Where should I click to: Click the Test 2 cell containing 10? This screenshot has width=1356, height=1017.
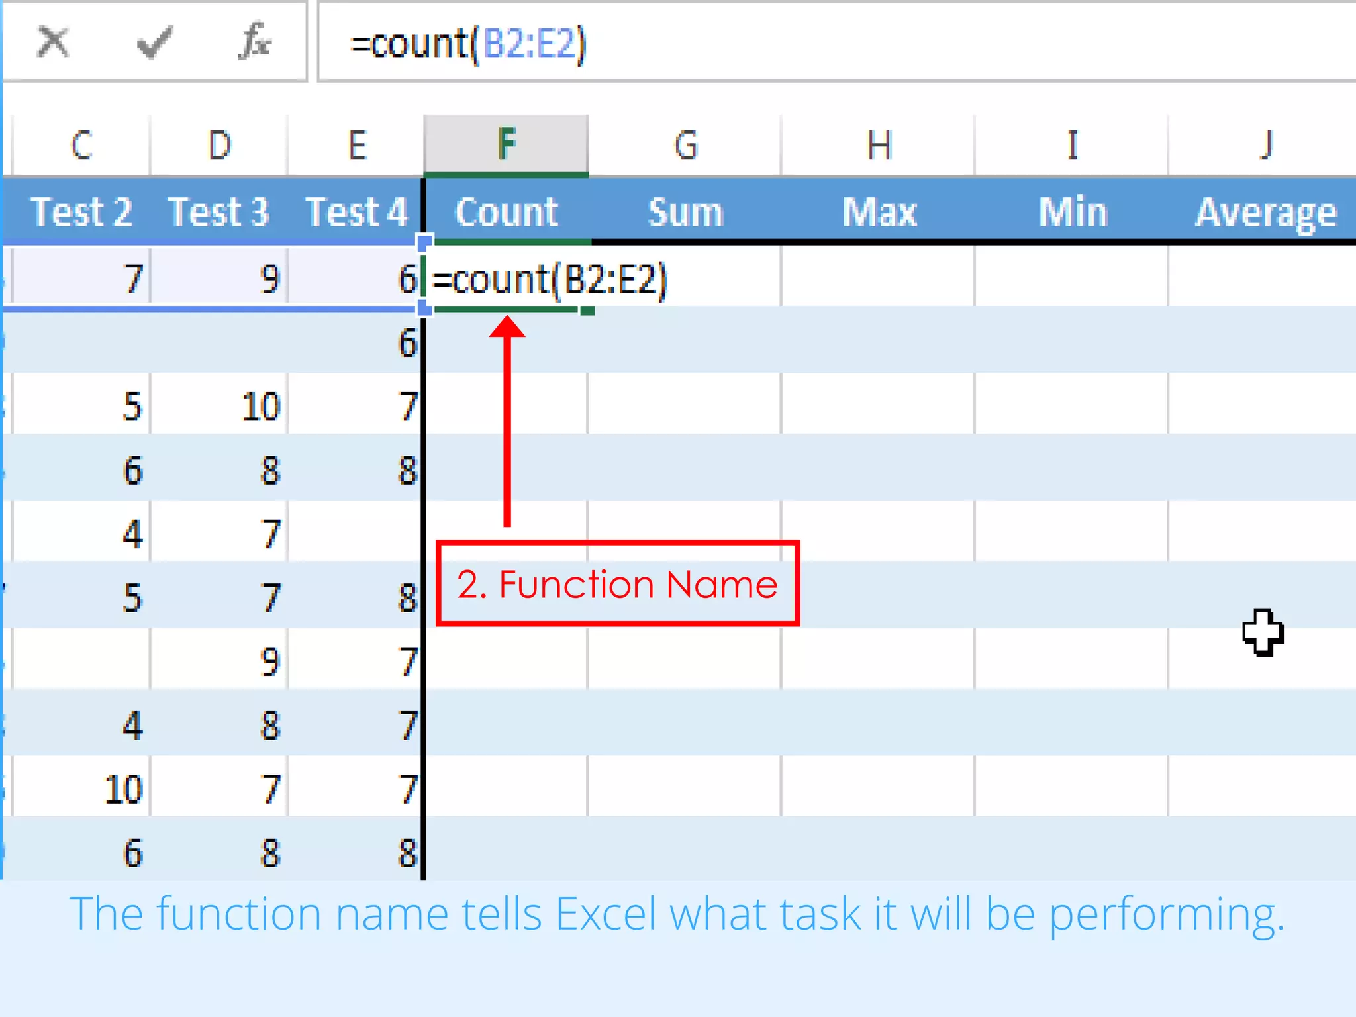(81, 788)
